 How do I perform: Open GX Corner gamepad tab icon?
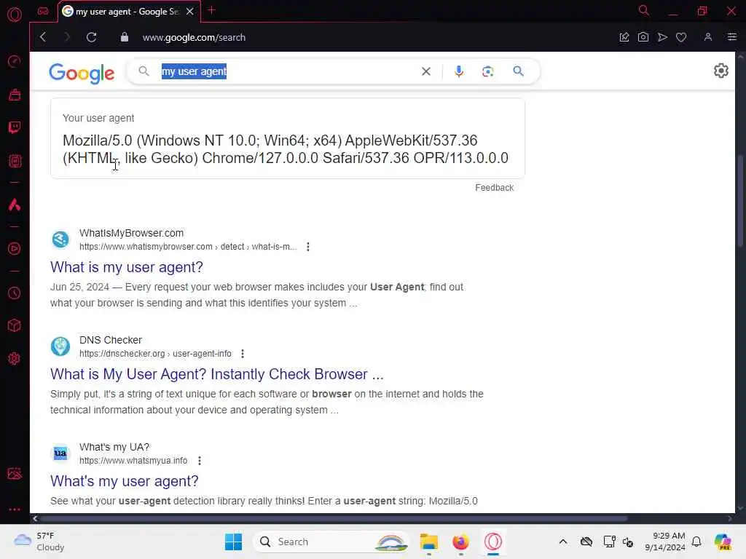click(x=43, y=11)
